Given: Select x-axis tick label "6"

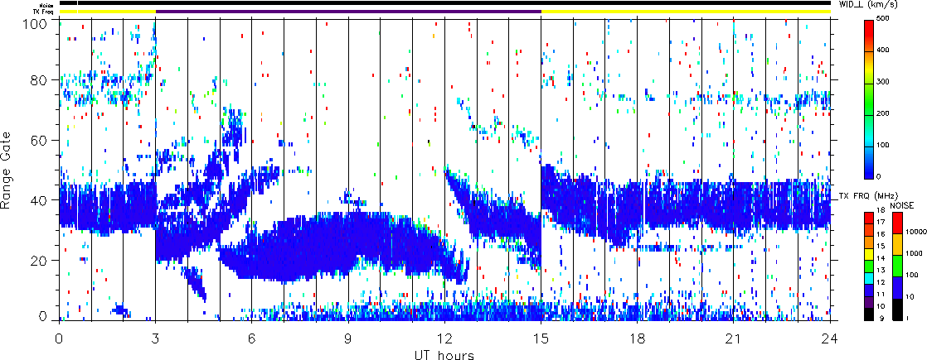Looking at the screenshot, I should 252,338.
